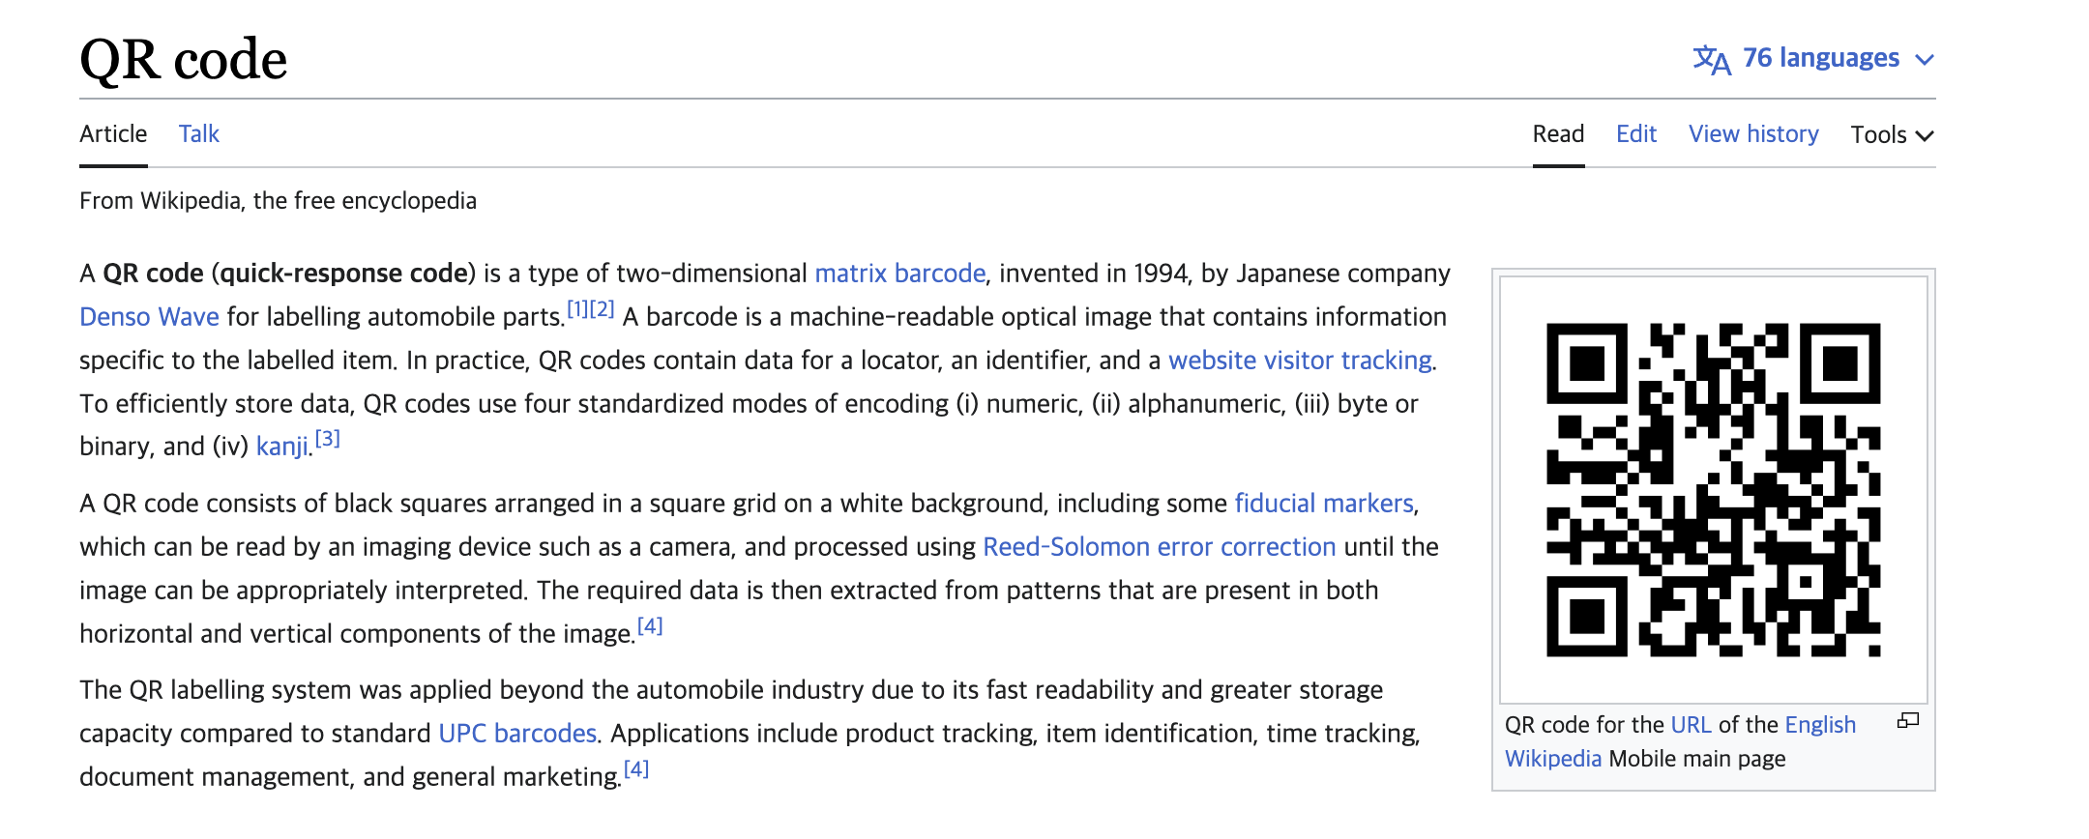Click the translate languages icon

(1712, 60)
